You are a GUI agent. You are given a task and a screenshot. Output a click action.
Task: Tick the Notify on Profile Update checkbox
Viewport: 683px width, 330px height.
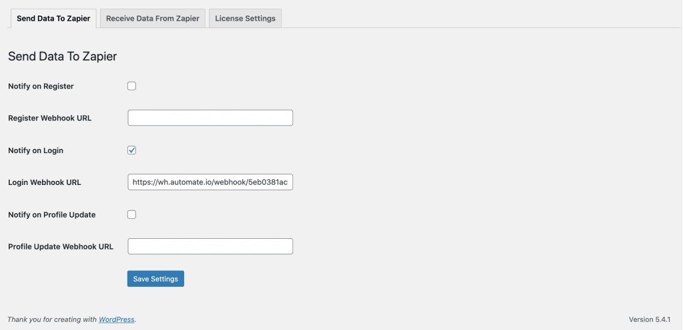click(x=131, y=214)
